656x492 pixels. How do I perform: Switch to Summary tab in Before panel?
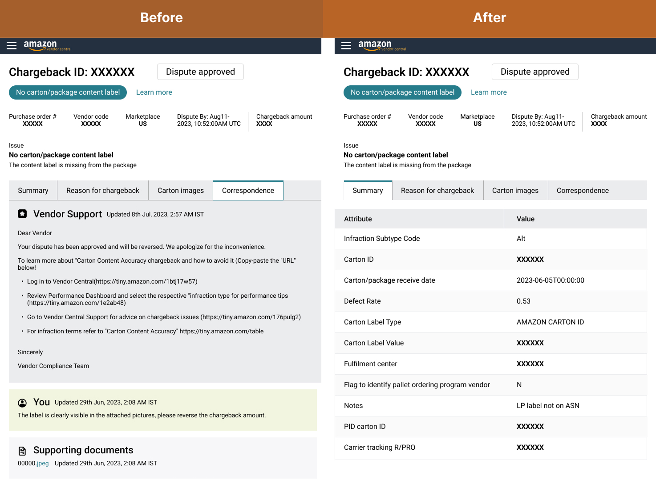33,191
